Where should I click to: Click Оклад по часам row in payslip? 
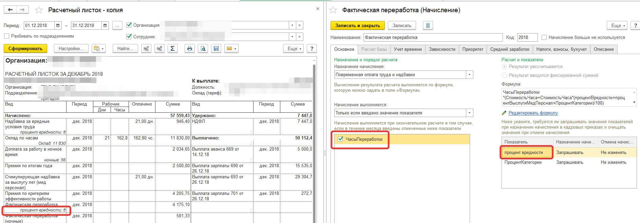pyautogui.click(x=97, y=140)
